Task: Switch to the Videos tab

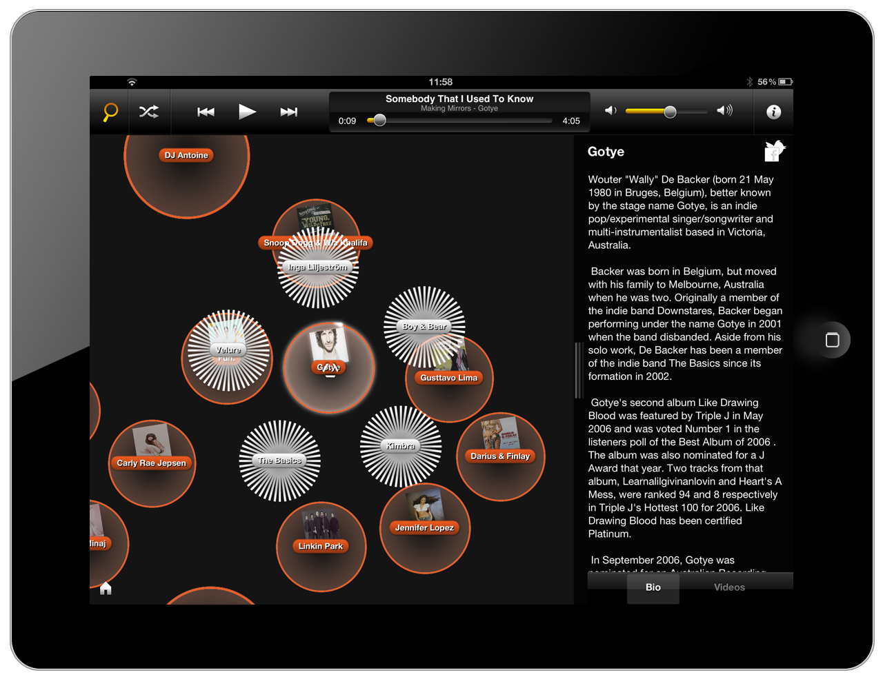Action: pos(729,587)
